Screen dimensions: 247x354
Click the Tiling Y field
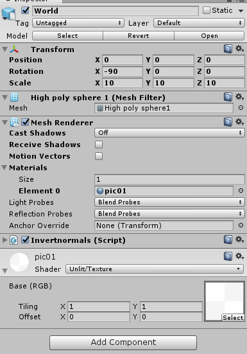[x=171, y=306]
